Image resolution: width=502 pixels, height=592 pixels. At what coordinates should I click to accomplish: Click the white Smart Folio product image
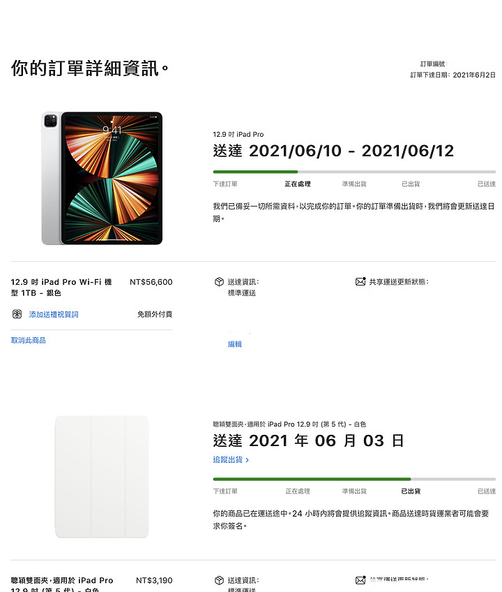pyautogui.click(x=102, y=477)
